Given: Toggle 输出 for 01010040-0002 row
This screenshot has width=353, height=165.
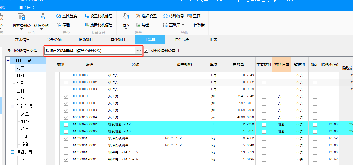Looking at the screenshot, I should point(66,124).
